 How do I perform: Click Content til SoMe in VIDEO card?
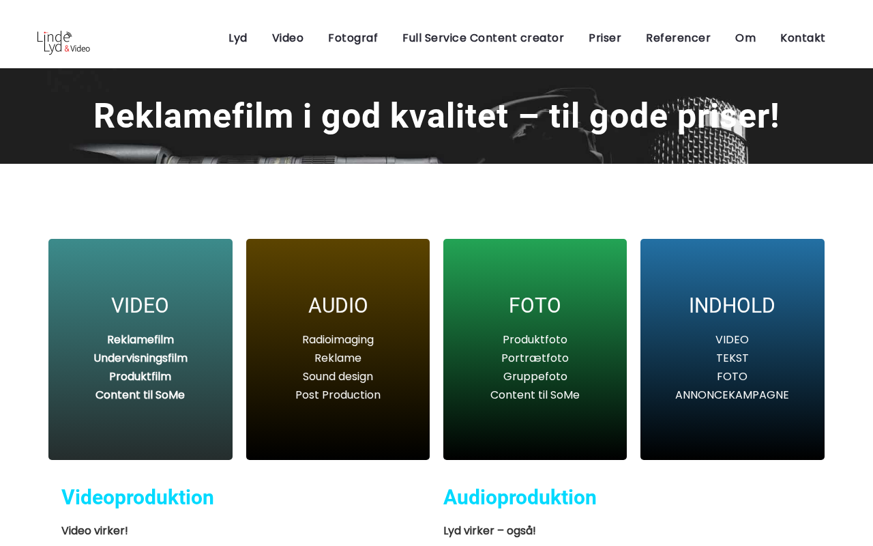(140, 395)
